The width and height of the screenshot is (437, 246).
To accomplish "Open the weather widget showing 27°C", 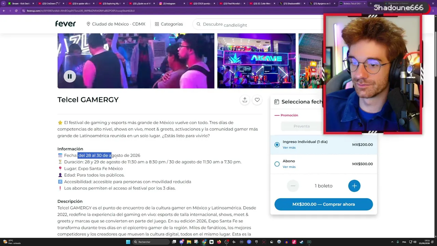I will [12, 242].
